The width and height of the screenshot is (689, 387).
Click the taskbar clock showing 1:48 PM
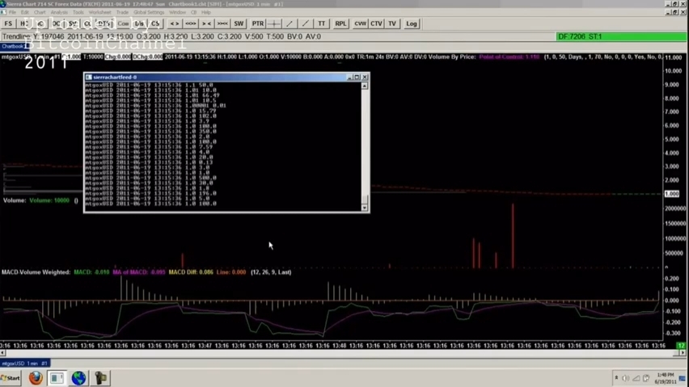point(666,378)
